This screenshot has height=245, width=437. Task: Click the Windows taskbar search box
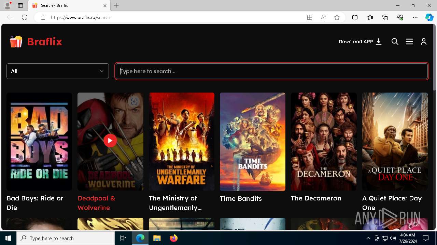tap(66, 238)
